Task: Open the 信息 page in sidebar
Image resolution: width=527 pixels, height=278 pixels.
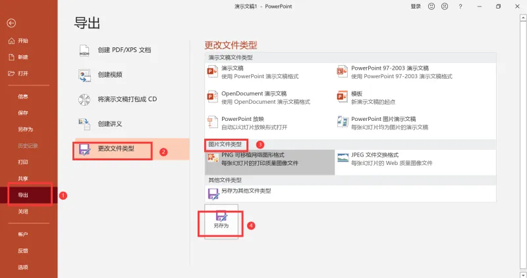Action: point(23,97)
